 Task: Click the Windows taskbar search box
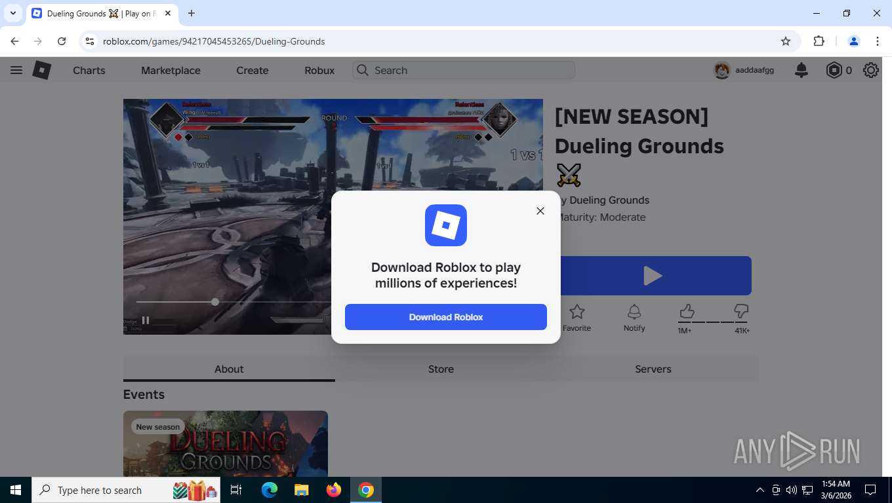126,490
